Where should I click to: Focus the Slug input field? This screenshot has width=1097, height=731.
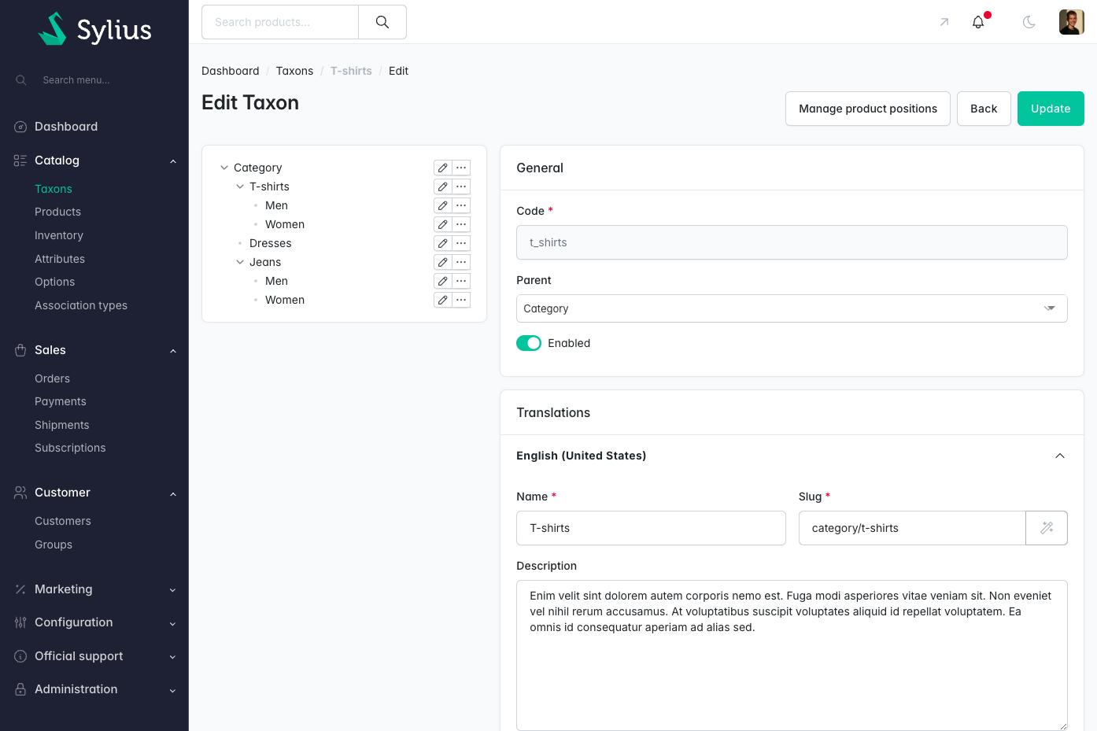point(913,528)
